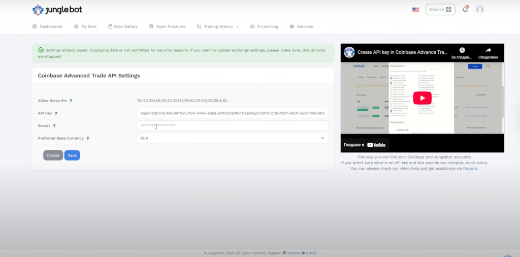Click help icon next to Preferred Base Currency

pyautogui.click(x=87, y=138)
